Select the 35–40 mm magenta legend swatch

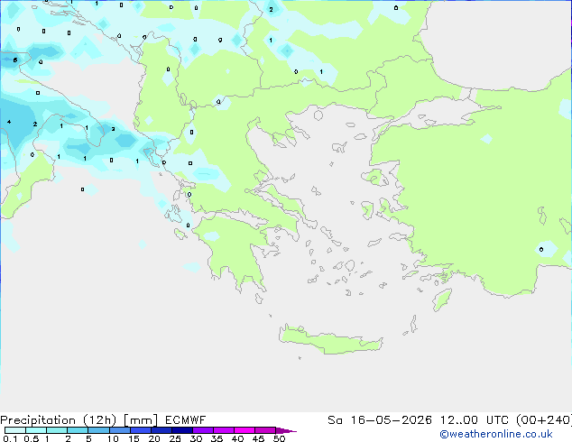tap(224, 430)
